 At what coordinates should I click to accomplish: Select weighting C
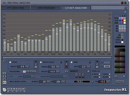point(34,72)
